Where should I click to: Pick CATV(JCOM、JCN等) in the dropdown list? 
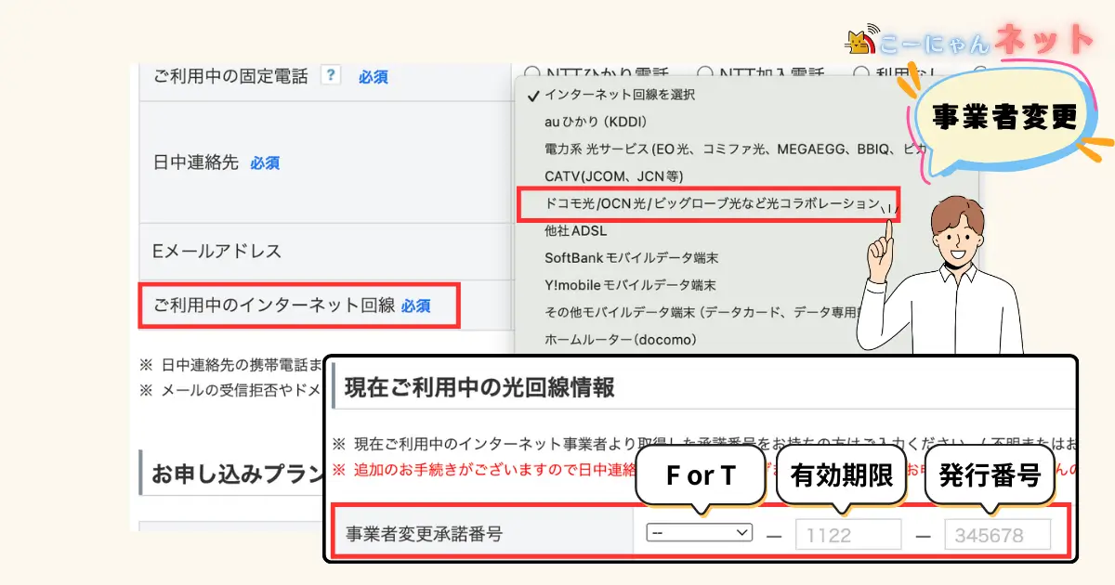coord(616,175)
